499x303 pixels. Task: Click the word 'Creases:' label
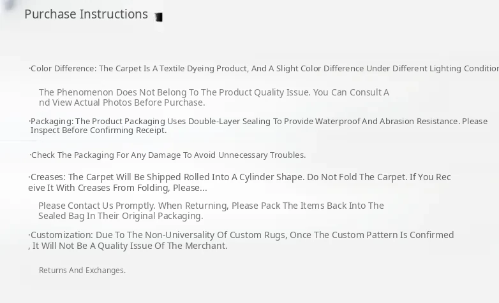point(48,177)
